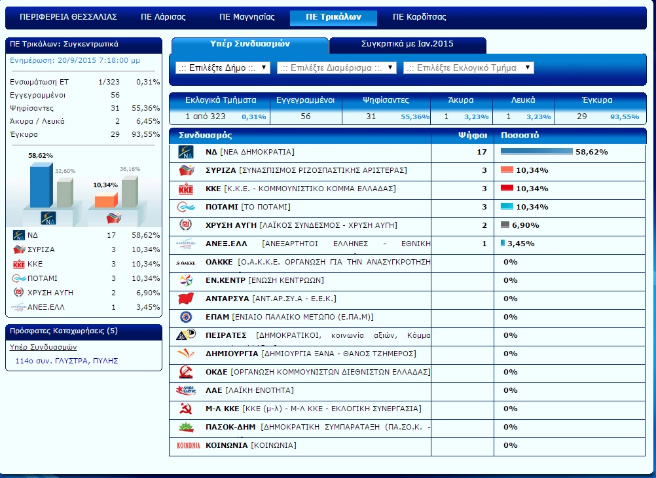This screenshot has height=478, width=656.
Task: Click ΣΥΡΙΖΑ logo under the bar chart
Action: (113, 217)
